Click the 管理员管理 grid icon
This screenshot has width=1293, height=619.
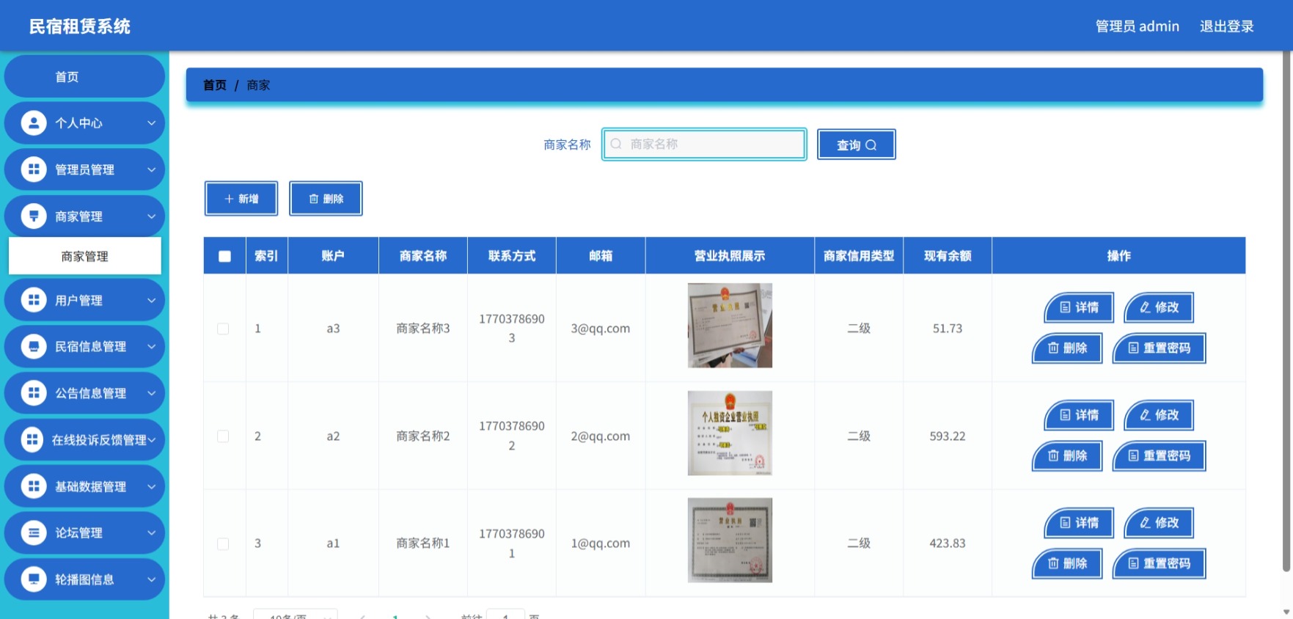pos(33,169)
